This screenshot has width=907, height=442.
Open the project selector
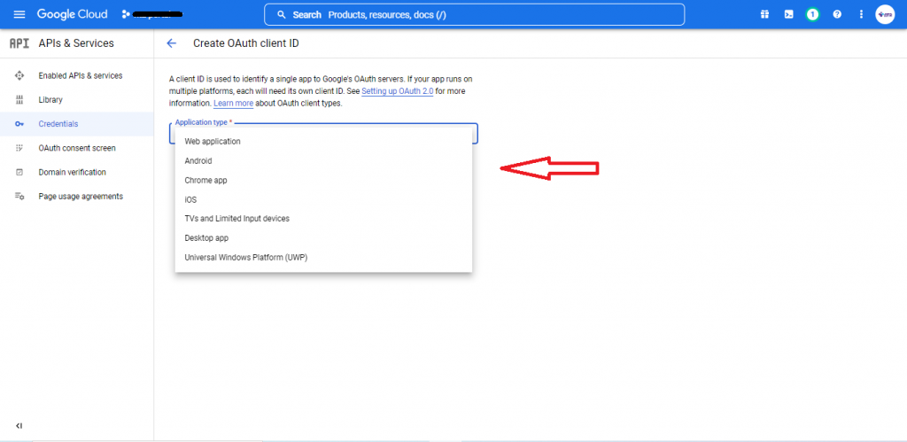(153, 14)
